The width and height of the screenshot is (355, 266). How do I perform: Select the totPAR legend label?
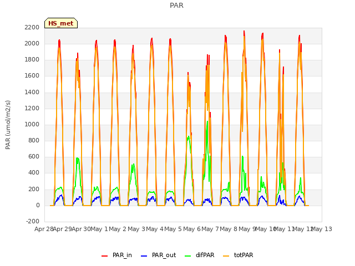(244, 255)
